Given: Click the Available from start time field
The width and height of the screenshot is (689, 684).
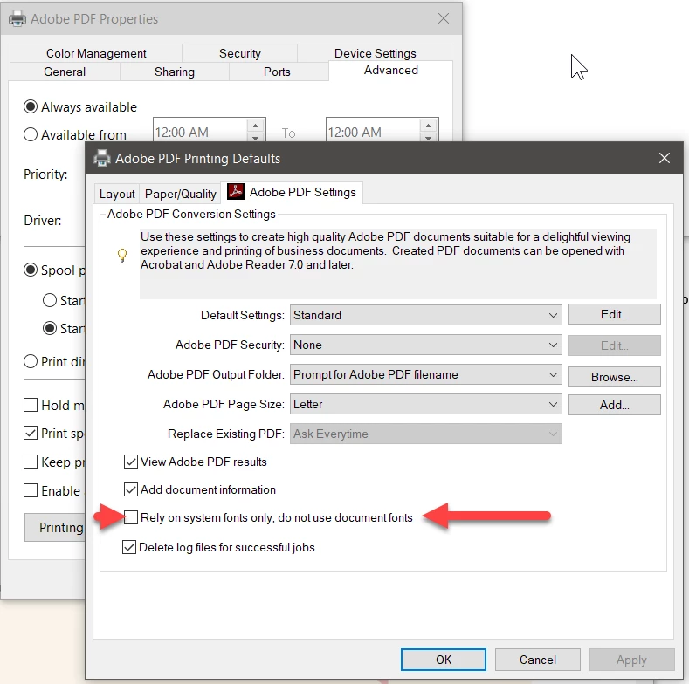Looking at the screenshot, I should click(x=200, y=132).
